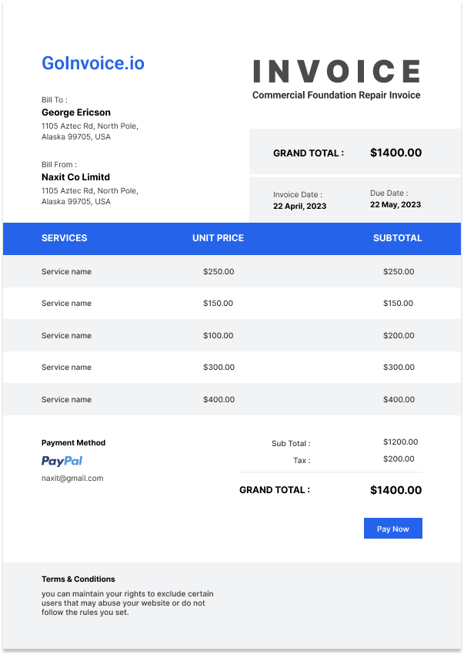Select the naxit@gmail.com email address
The height and width of the screenshot is (655, 464).
(72, 479)
